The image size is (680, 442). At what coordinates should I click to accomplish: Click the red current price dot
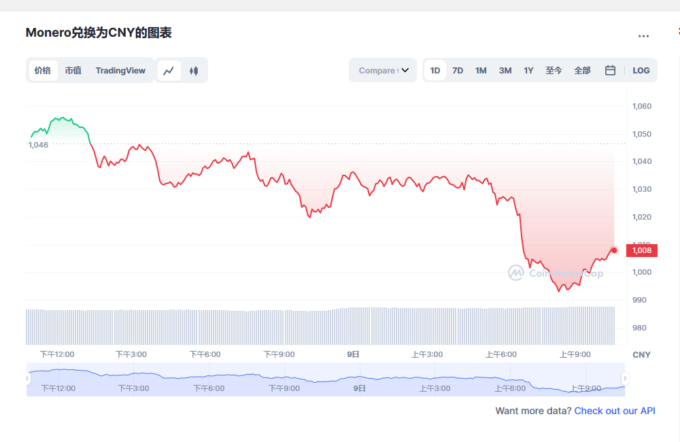[614, 250]
